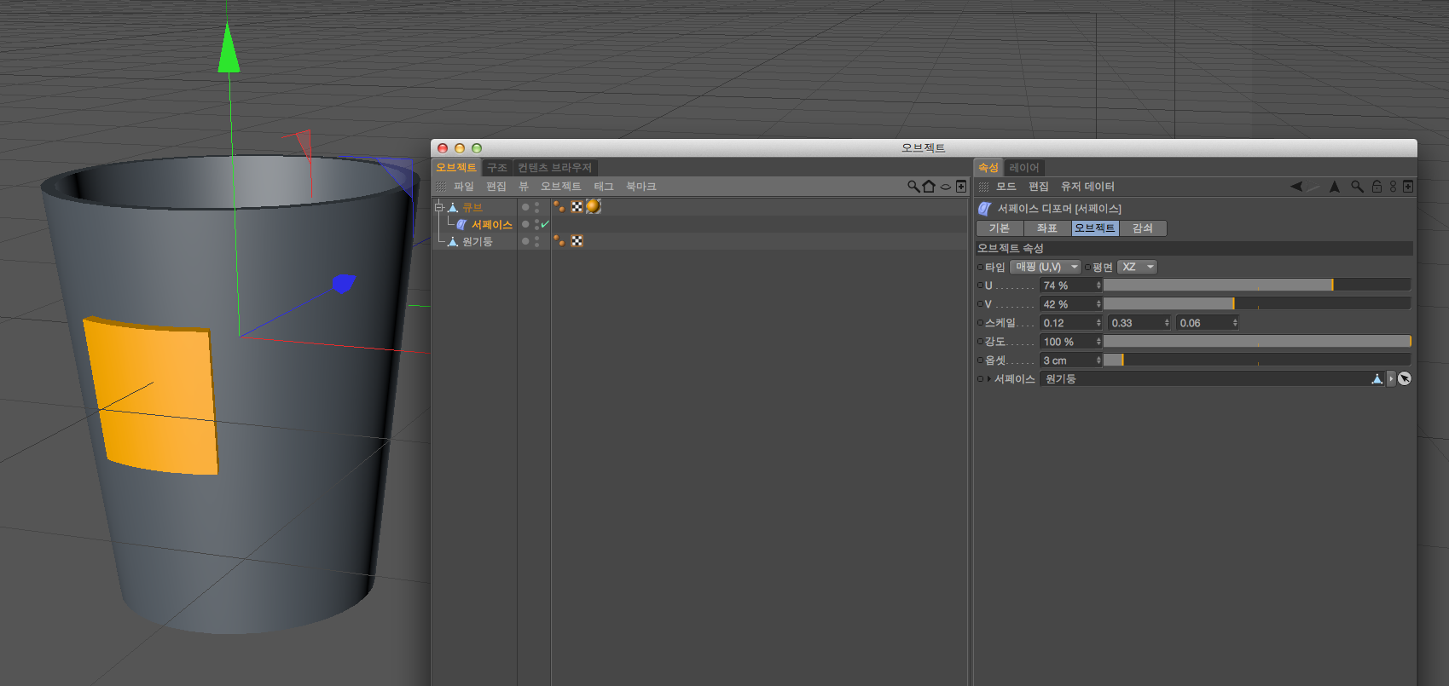Click the checkerboard texture tag on 원기둥

pos(577,241)
